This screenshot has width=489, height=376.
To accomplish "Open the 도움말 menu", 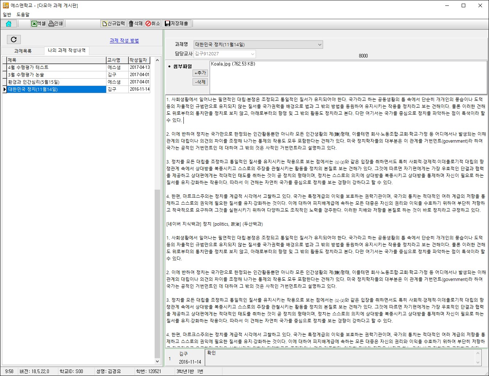I will coord(23,15).
